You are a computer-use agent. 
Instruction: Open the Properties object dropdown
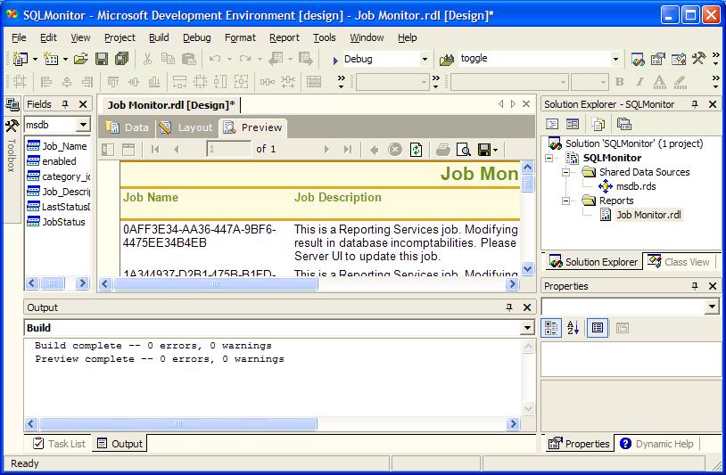[x=712, y=307]
